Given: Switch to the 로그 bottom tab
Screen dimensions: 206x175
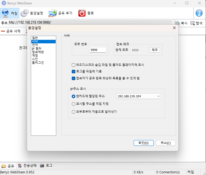Looking at the screenshot, I should [x=46, y=166].
